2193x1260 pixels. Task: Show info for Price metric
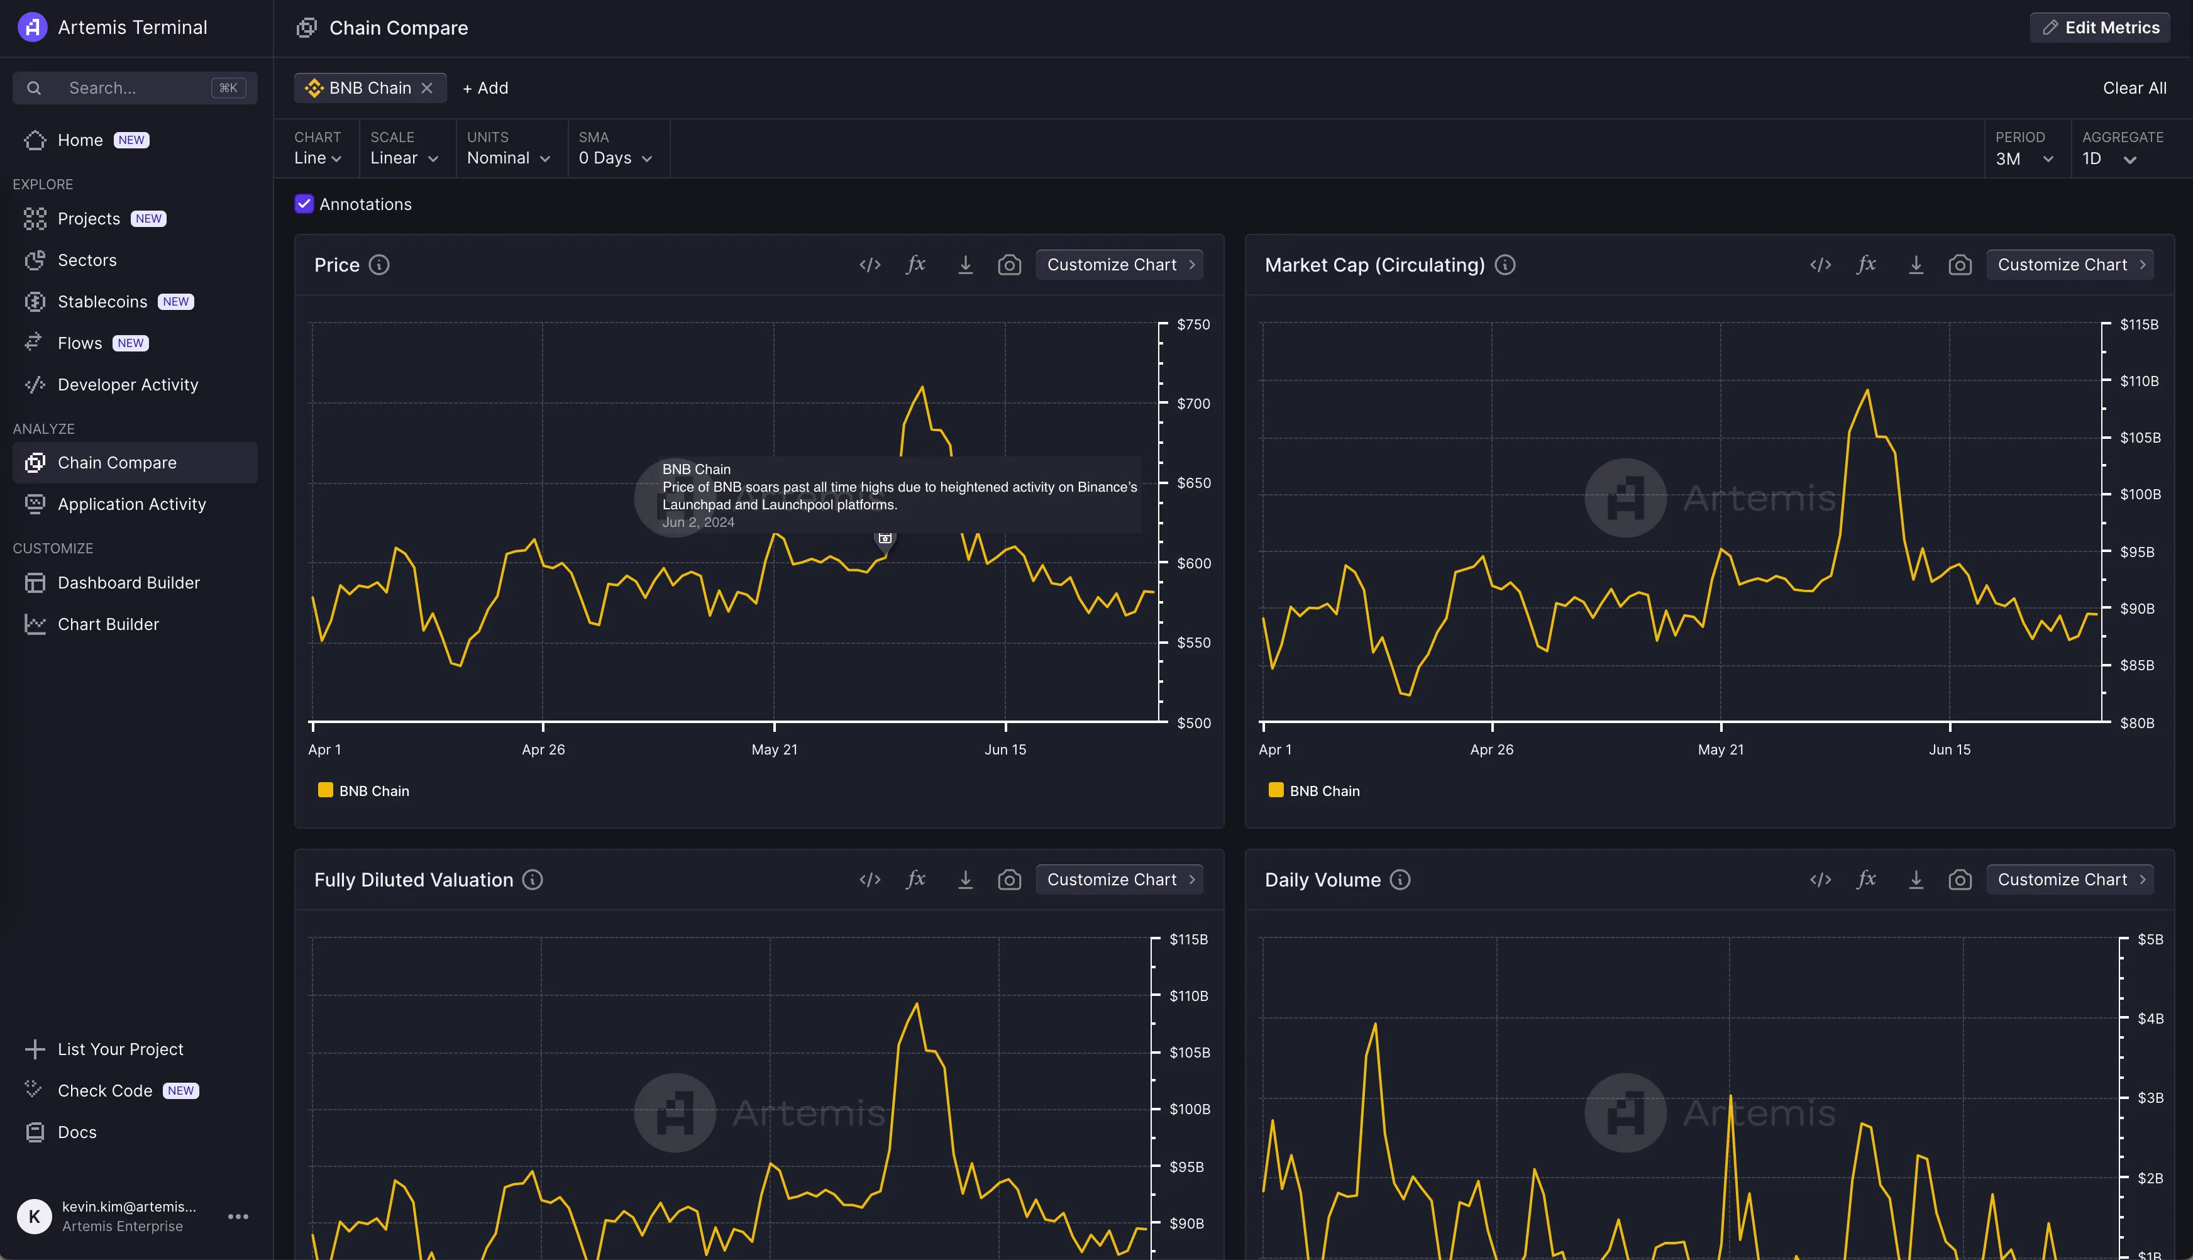pos(379,265)
